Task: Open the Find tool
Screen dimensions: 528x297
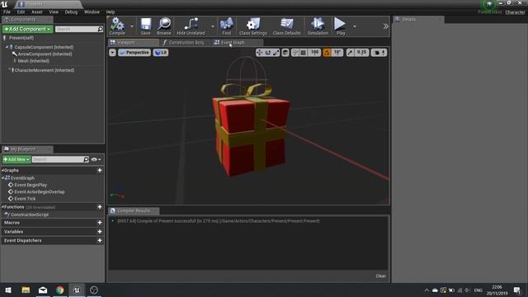Action: [x=227, y=26]
